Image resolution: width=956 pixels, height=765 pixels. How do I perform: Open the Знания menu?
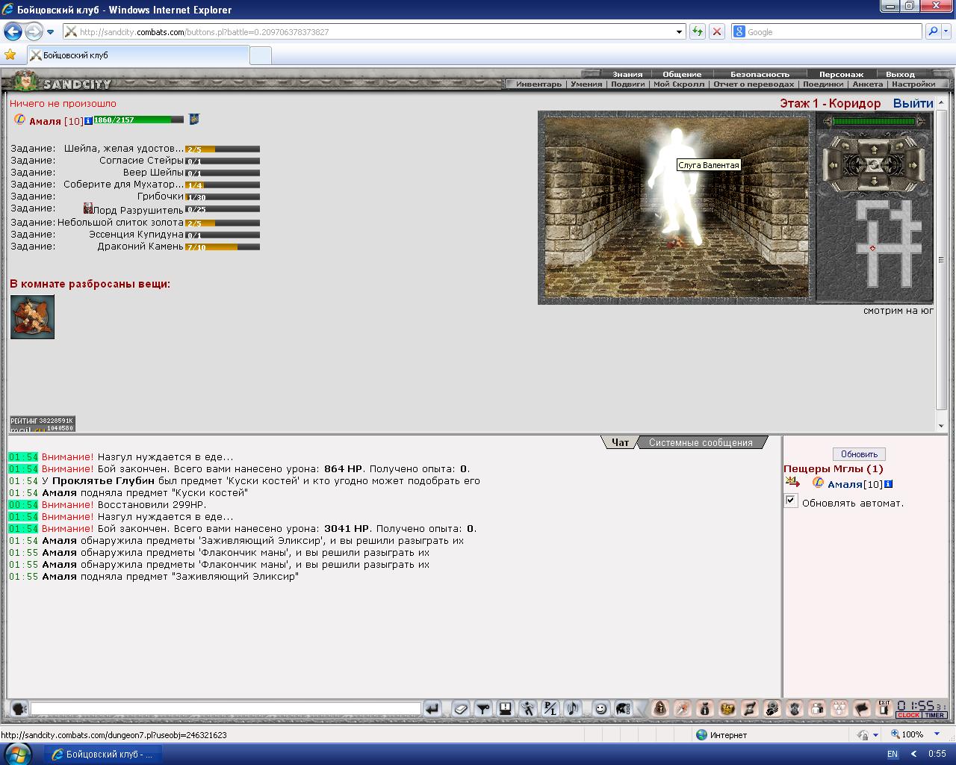tap(627, 75)
